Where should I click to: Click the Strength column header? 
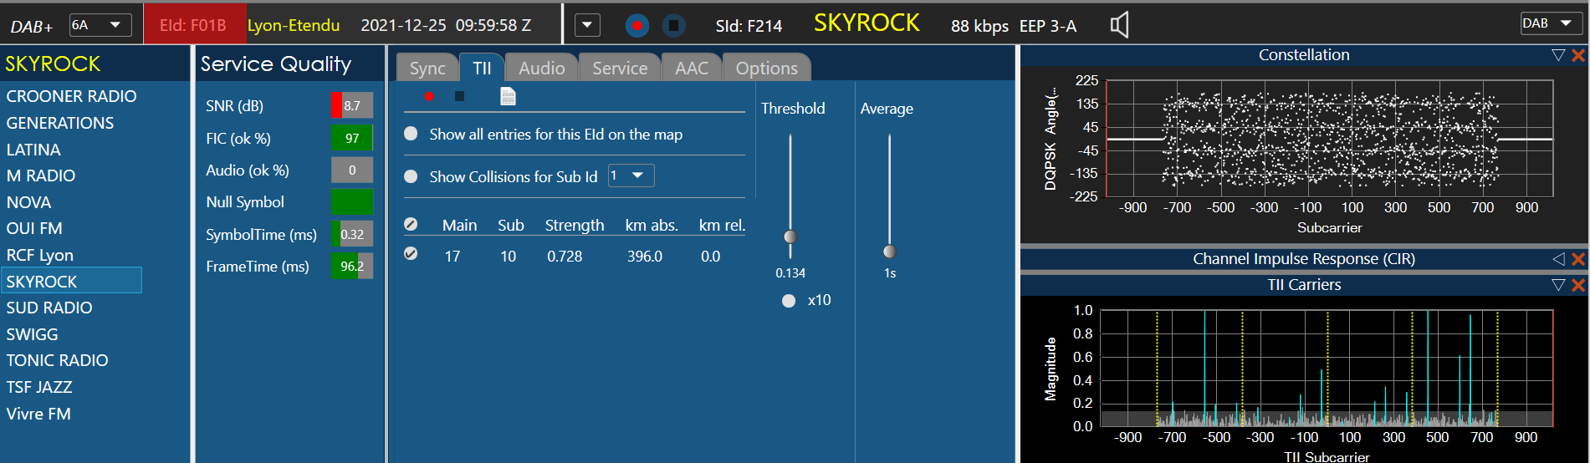coord(575,225)
